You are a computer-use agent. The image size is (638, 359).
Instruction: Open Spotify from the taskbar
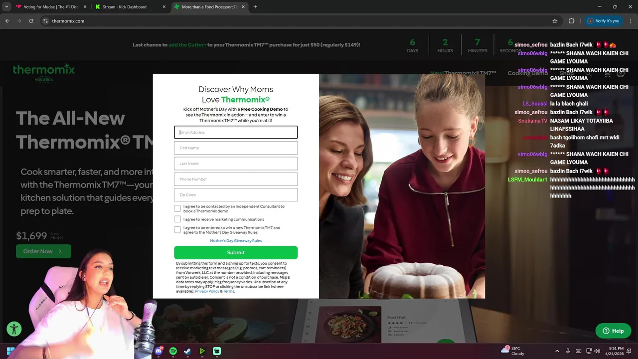pyautogui.click(x=173, y=351)
